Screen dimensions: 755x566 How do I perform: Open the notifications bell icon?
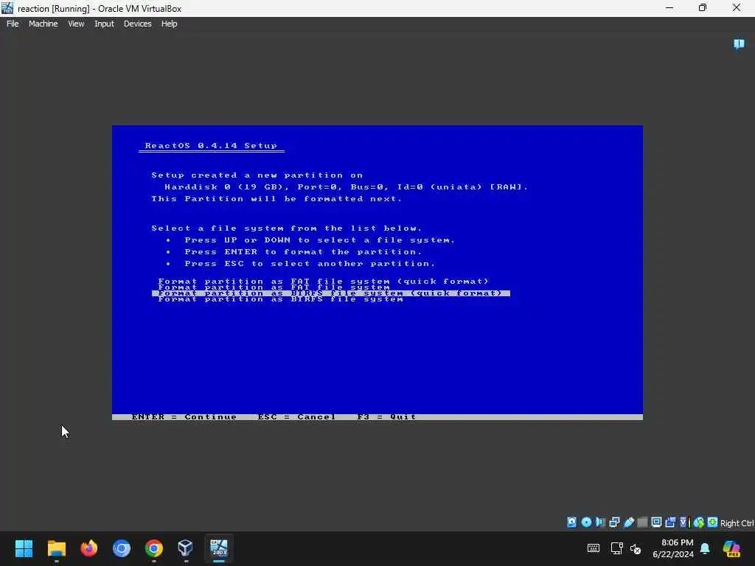[x=705, y=548]
